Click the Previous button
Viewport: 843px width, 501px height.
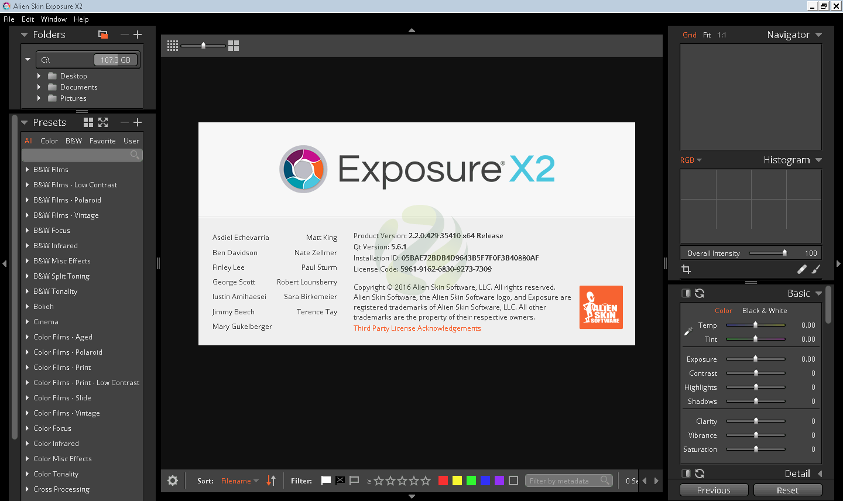point(714,490)
